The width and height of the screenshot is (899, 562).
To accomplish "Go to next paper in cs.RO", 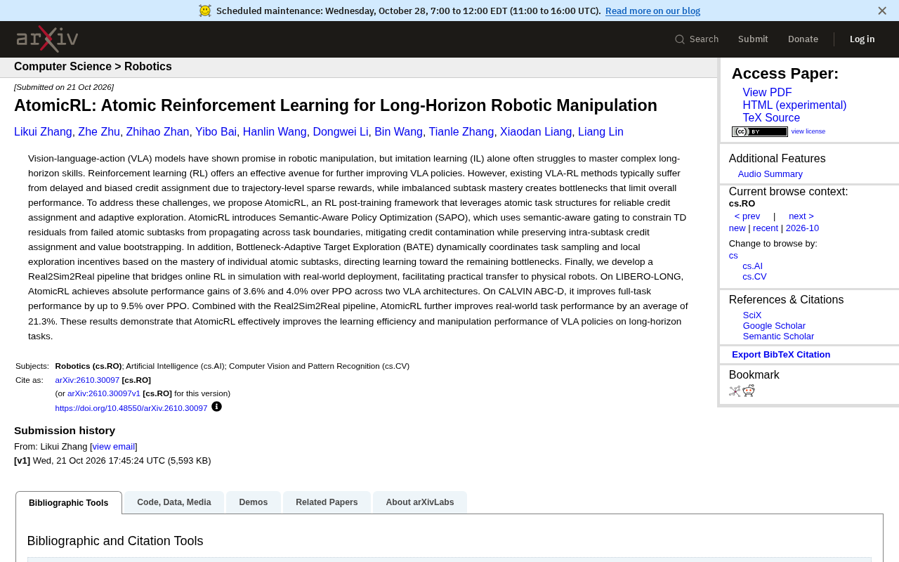I will pos(801,216).
